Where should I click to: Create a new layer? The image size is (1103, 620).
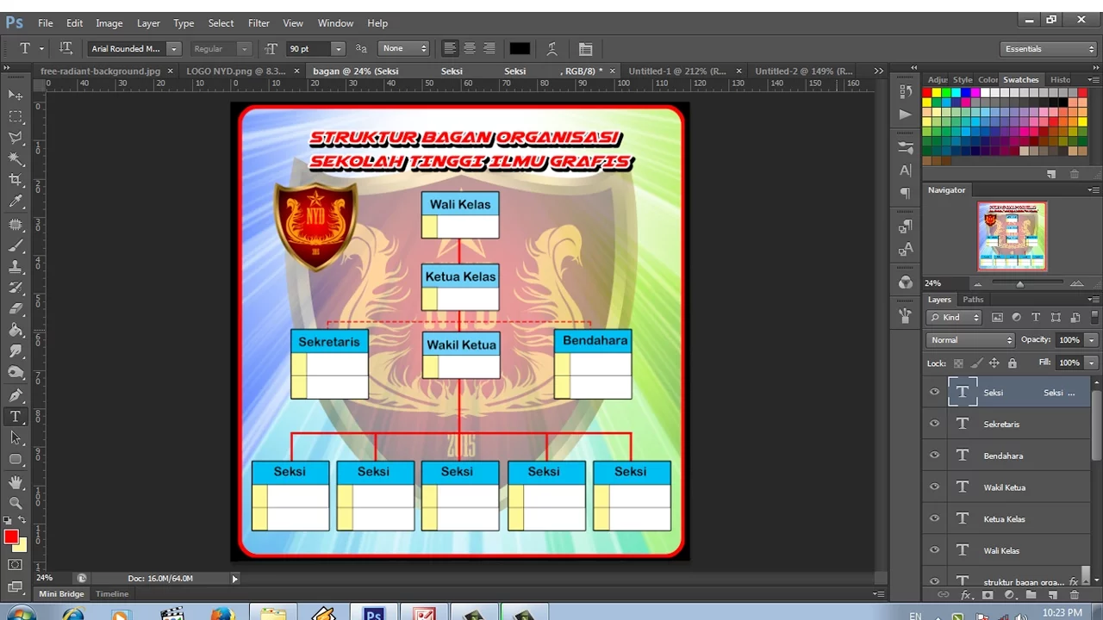[x=1052, y=595]
